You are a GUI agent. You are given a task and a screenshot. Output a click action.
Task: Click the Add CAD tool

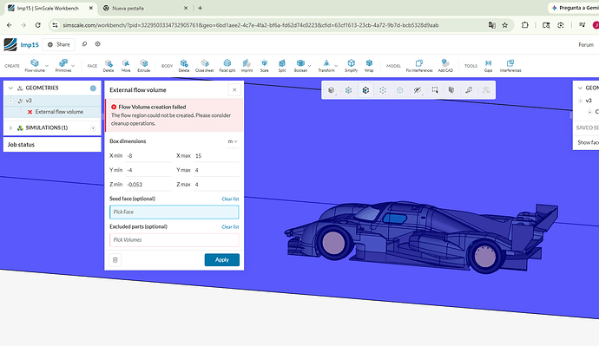445,65
